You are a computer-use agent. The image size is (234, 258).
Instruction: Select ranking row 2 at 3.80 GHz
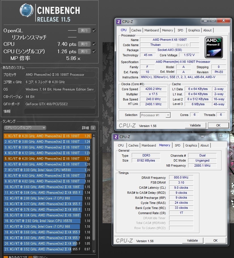48,142
